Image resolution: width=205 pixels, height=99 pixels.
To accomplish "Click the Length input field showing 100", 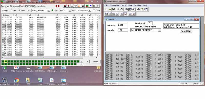I will pyautogui.click(x=123, y=30).
